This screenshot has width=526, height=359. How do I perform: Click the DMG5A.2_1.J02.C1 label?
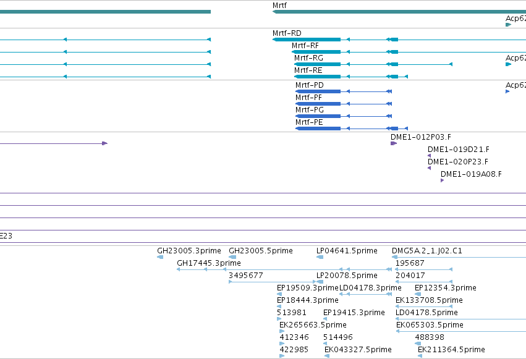point(426,251)
